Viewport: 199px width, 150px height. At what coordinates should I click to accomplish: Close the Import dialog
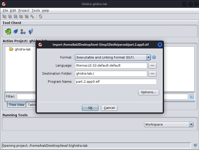[160, 45]
